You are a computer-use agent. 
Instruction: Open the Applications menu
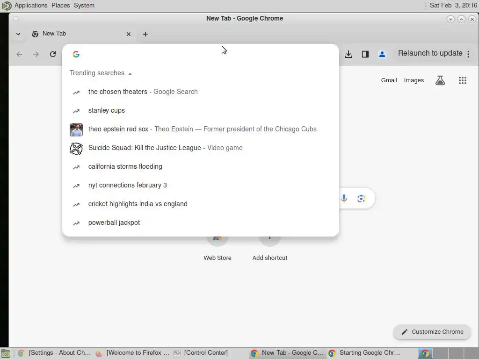(31, 5)
